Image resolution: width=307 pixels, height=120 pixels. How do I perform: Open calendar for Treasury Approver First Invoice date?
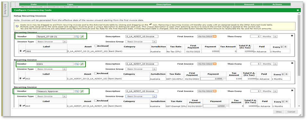pos(215,91)
